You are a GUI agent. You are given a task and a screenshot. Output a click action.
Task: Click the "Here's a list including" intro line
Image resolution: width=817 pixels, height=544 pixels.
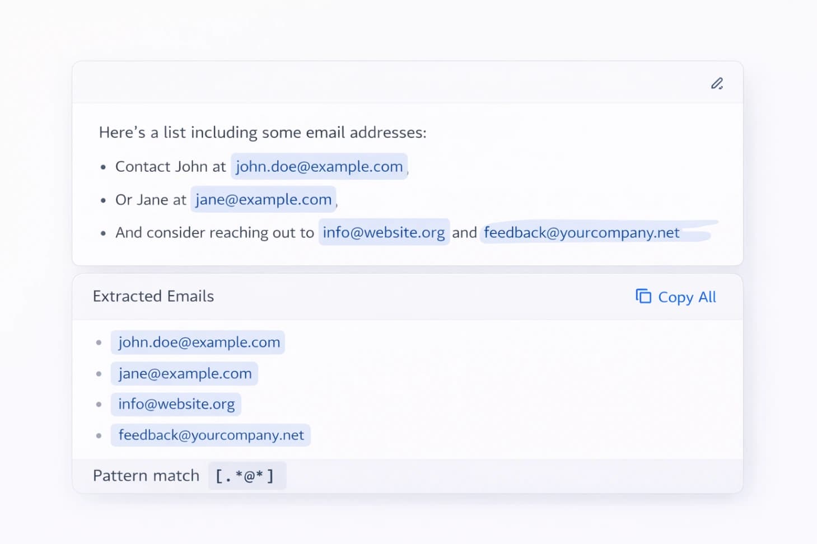262,133
